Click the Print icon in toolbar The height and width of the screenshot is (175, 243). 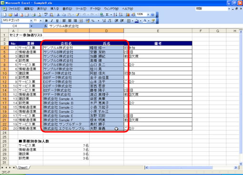pyautogui.click(x=33, y=15)
